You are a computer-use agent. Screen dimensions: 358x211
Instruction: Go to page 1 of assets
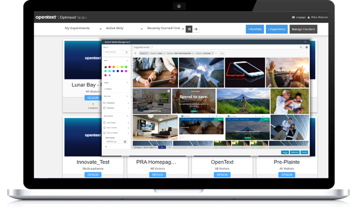point(162,147)
